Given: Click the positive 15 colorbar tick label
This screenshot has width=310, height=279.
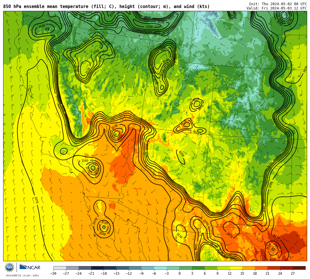Looking at the screenshot, I should (243, 274).
